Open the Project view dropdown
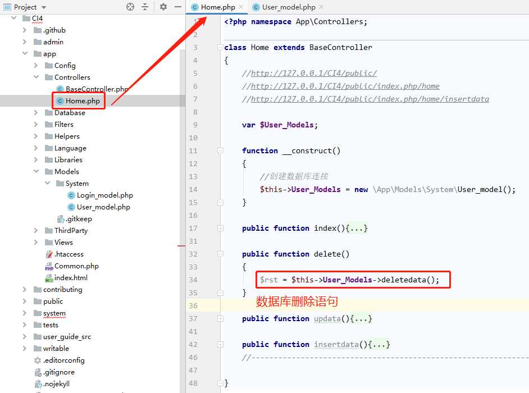529x393 pixels. pos(44,7)
